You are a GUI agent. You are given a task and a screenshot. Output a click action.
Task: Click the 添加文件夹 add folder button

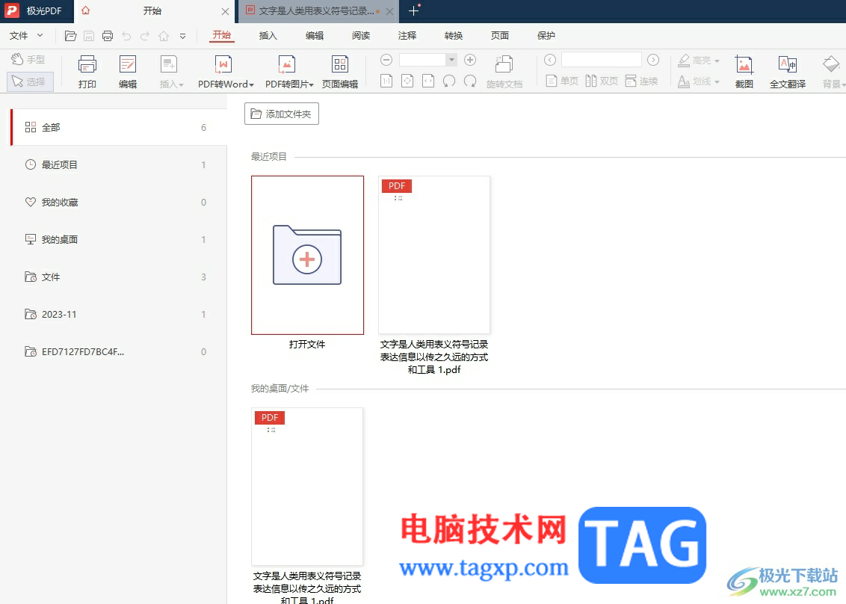[282, 114]
